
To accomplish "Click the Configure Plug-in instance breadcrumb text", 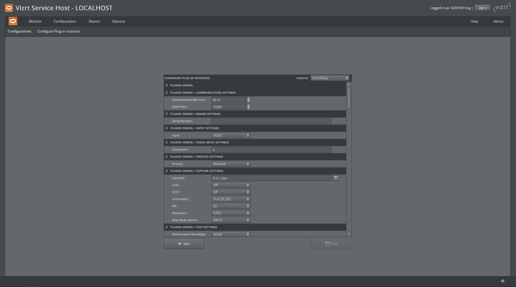I will (59, 31).
